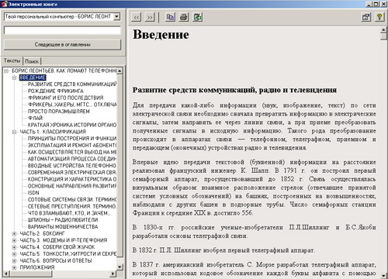The width and height of the screenshot is (388, 279).
Task: Click tree horizontal scroll left arrow
Action: pyautogui.click(x=7, y=274)
